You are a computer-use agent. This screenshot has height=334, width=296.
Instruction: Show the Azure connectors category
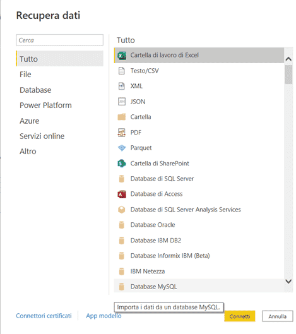click(30, 121)
